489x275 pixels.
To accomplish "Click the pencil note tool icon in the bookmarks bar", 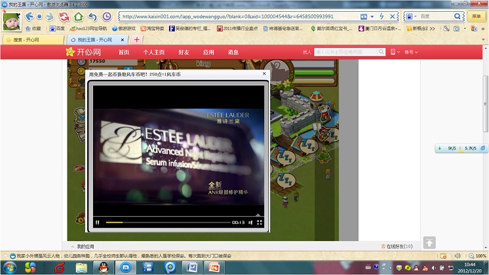I will point(446,28).
